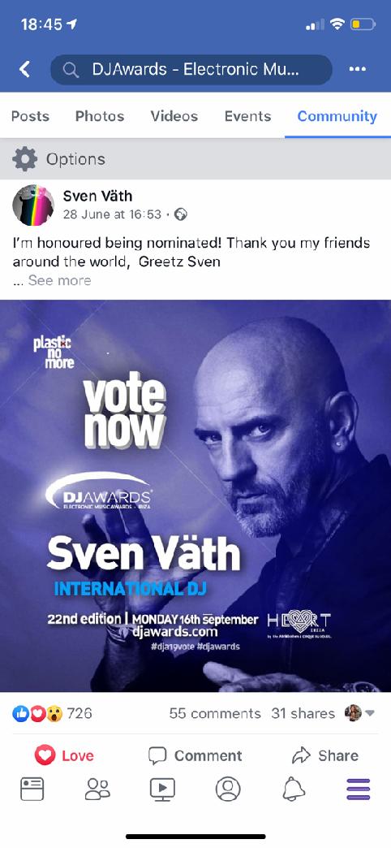Open hamburger menu in bottom bar
Viewport: 391px width, 848px height.
[x=359, y=789]
